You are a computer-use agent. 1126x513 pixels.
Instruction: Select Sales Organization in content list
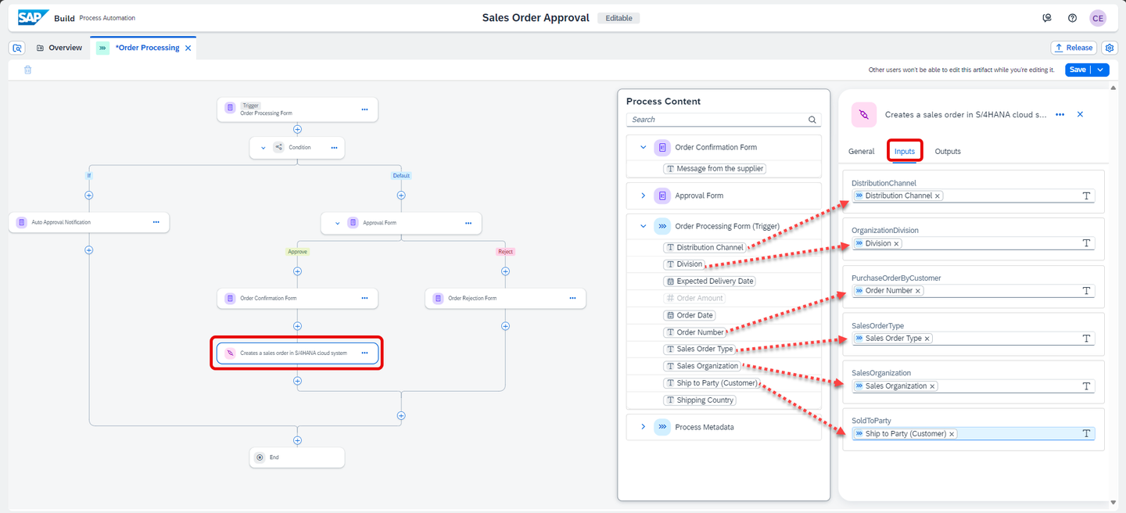pyautogui.click(x=702, y=366)
